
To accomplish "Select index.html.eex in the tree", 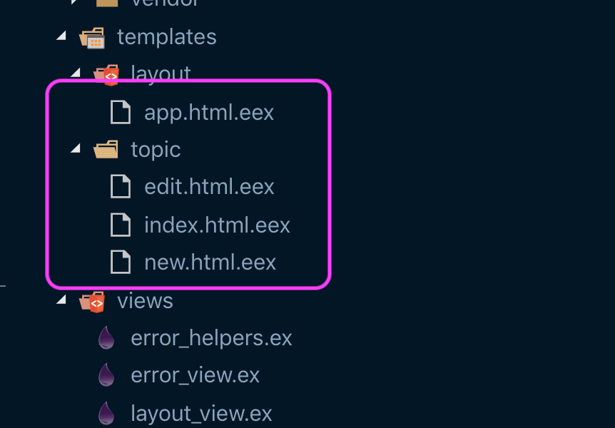I will (x=217, y=224).
